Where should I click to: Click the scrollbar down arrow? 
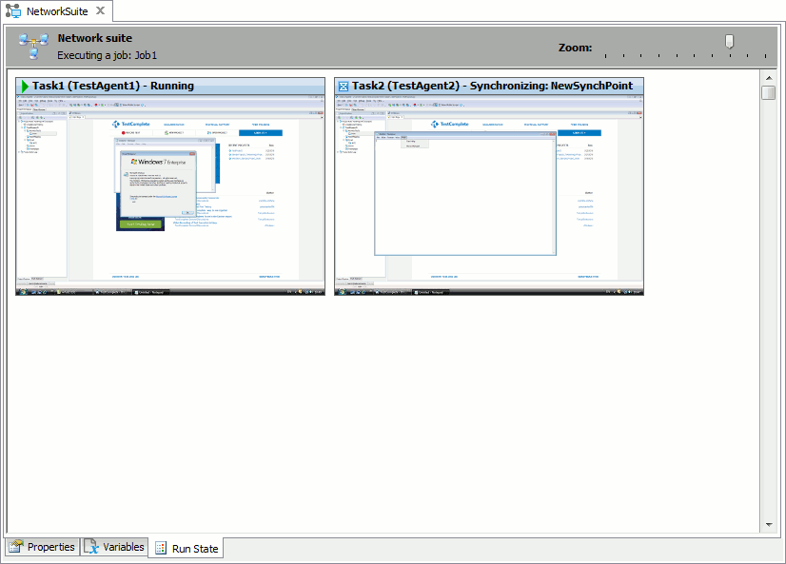769,523
